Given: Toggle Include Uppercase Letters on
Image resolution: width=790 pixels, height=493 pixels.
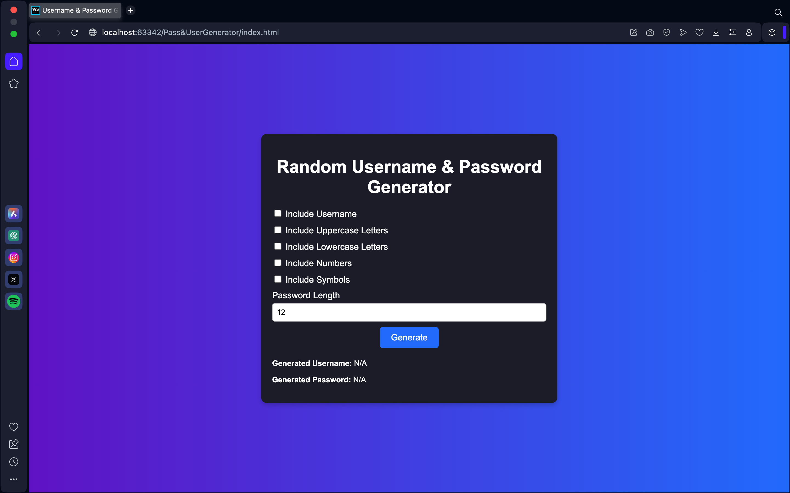Looking at the screenshot, I should tap(278, 230).
